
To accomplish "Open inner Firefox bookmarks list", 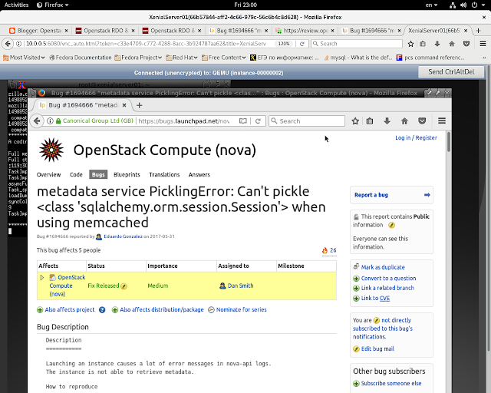I will coord(370,121).
